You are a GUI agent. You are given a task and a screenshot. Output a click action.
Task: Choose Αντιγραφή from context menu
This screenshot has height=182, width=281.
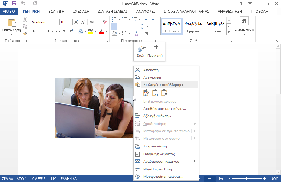pos(166,77)
